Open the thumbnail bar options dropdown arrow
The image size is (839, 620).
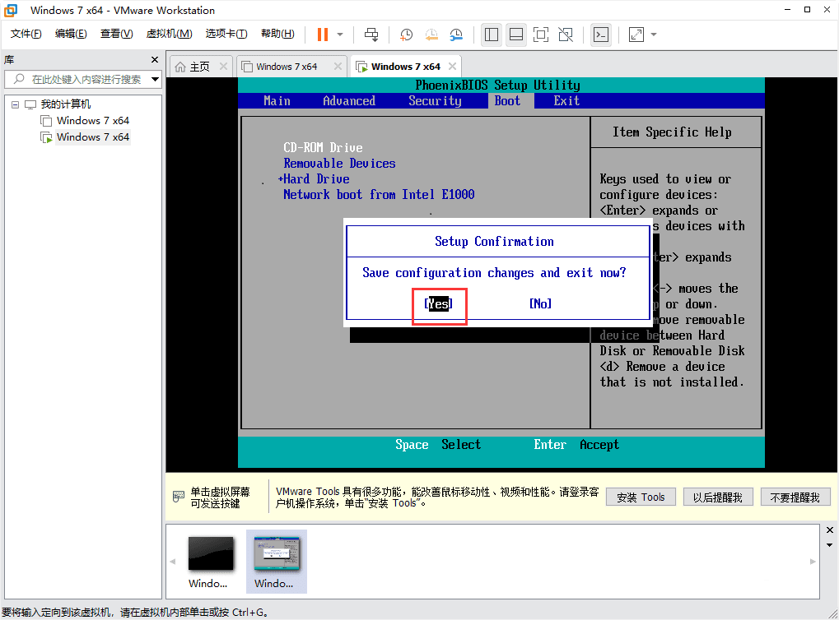(x=830, y=545)
